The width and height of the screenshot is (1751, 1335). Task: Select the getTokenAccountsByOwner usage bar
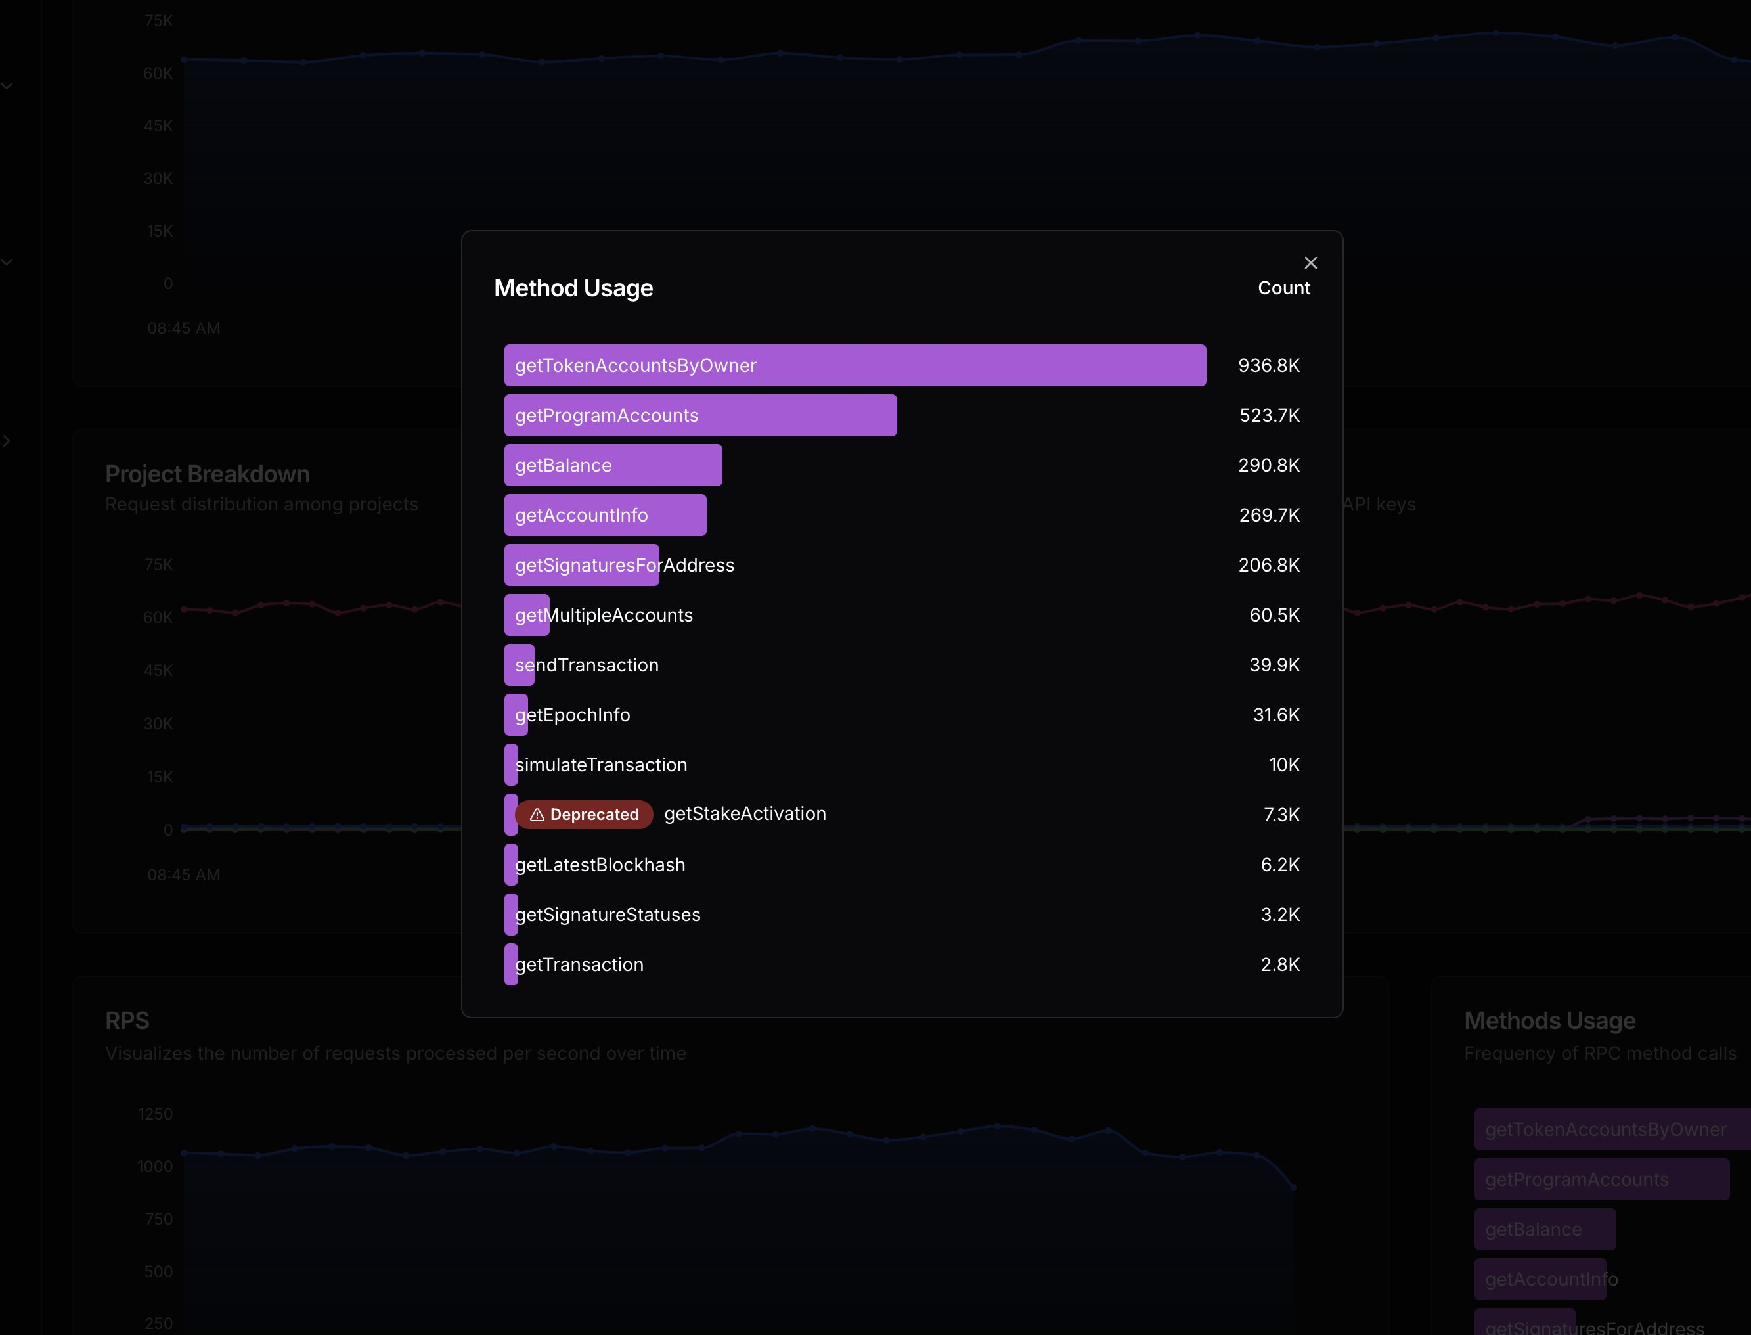click(x=854, y=365)
